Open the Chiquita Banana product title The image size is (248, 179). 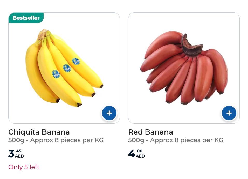point(39,132)
